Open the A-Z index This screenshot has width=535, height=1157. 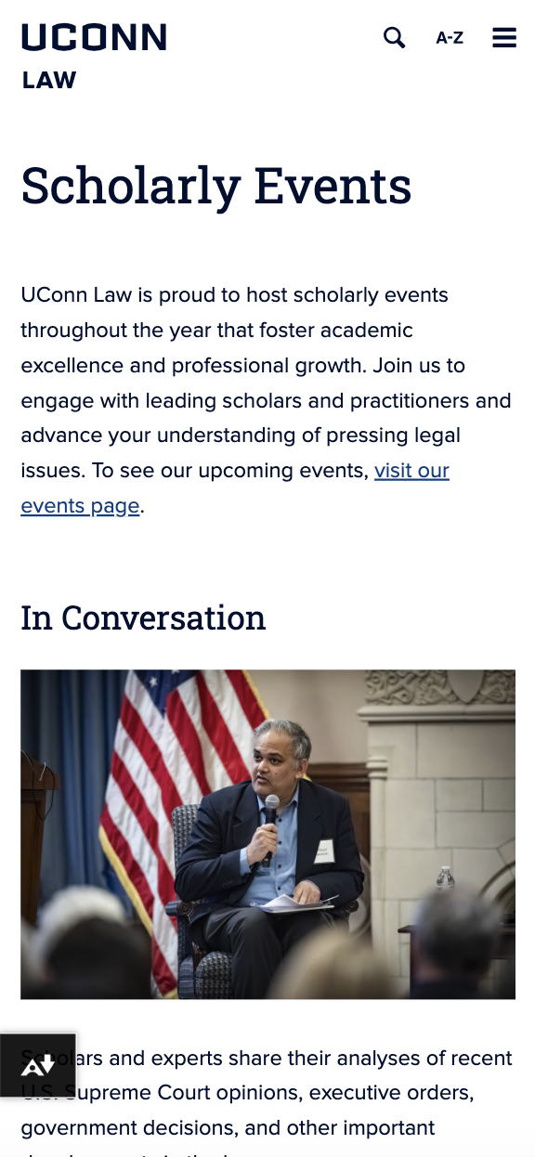pyautogui.click(x=450, y=38)
